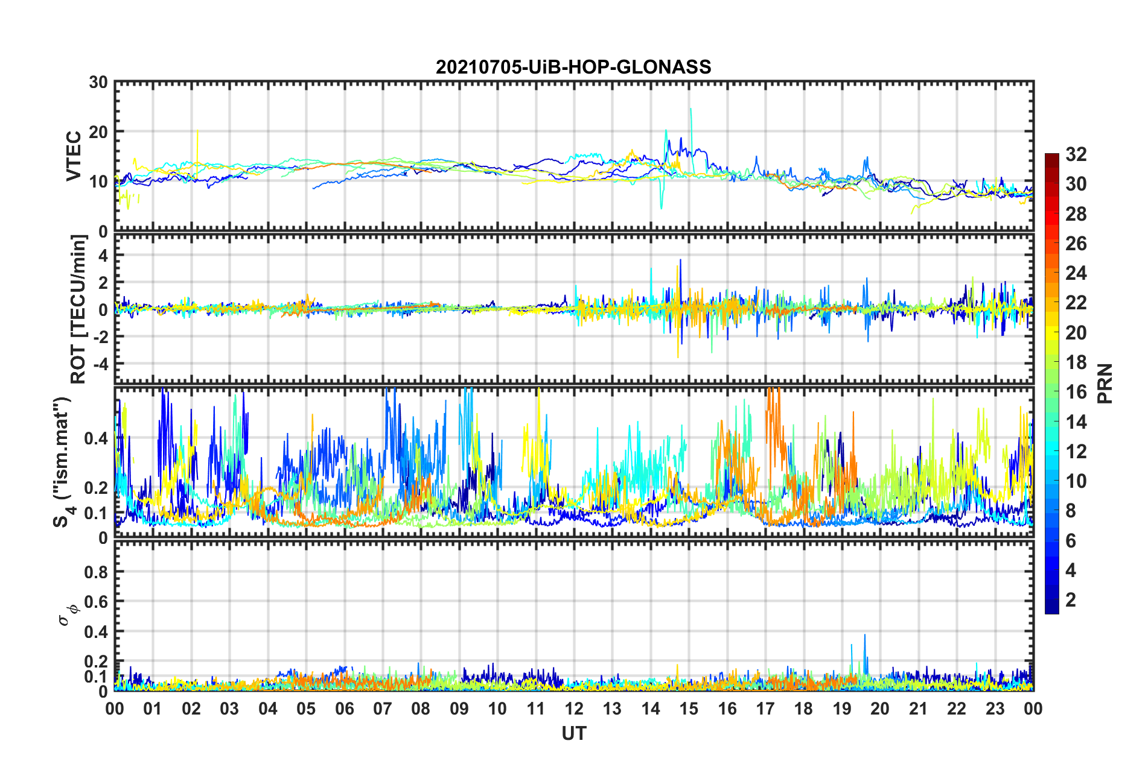1148x767 pixels.
Task: Click UT hour tick label 01
Action: coord(153,709)
